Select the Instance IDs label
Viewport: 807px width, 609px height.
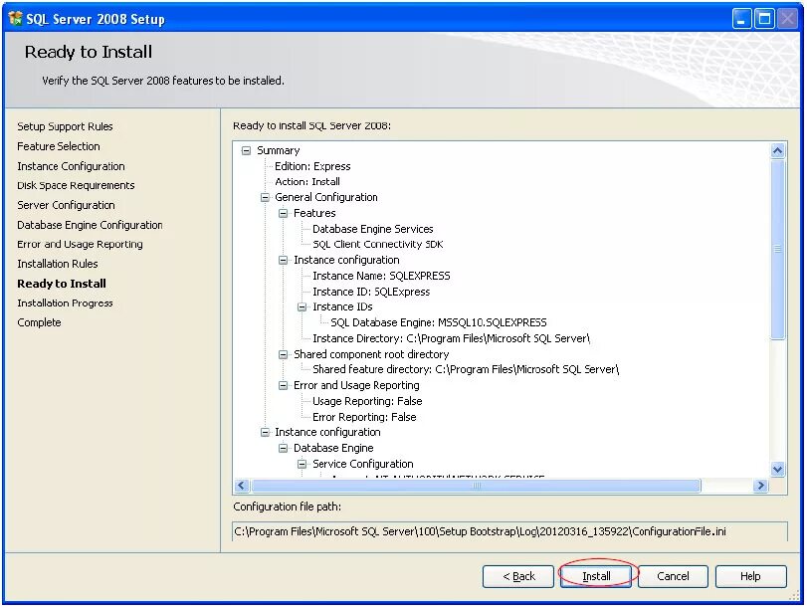pyautogui.click(x=342, y=306)
